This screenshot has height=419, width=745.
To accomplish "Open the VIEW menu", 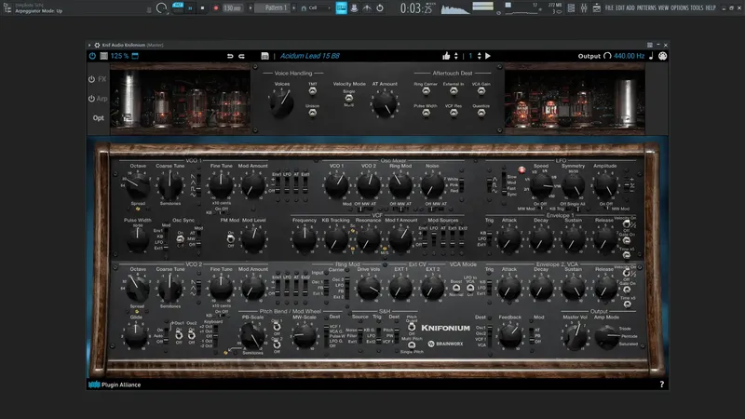I will click(x=663, y=8).
